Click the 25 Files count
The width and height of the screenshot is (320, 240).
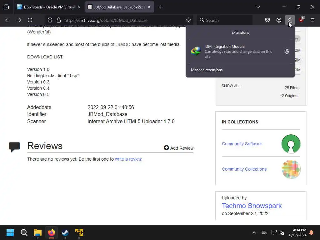click(x=291, y=87)
